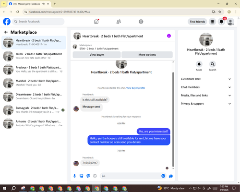
Task: Go back using the Marketplace arrow
Action: click(6, 32)
